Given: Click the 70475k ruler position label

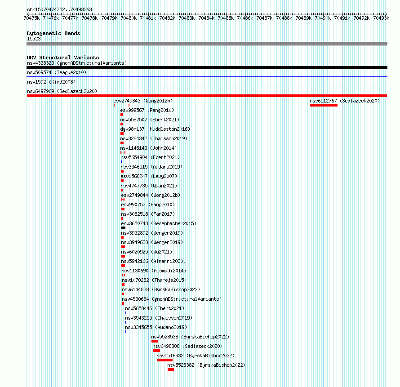Looking at the screenshot, I should point(31,18).
